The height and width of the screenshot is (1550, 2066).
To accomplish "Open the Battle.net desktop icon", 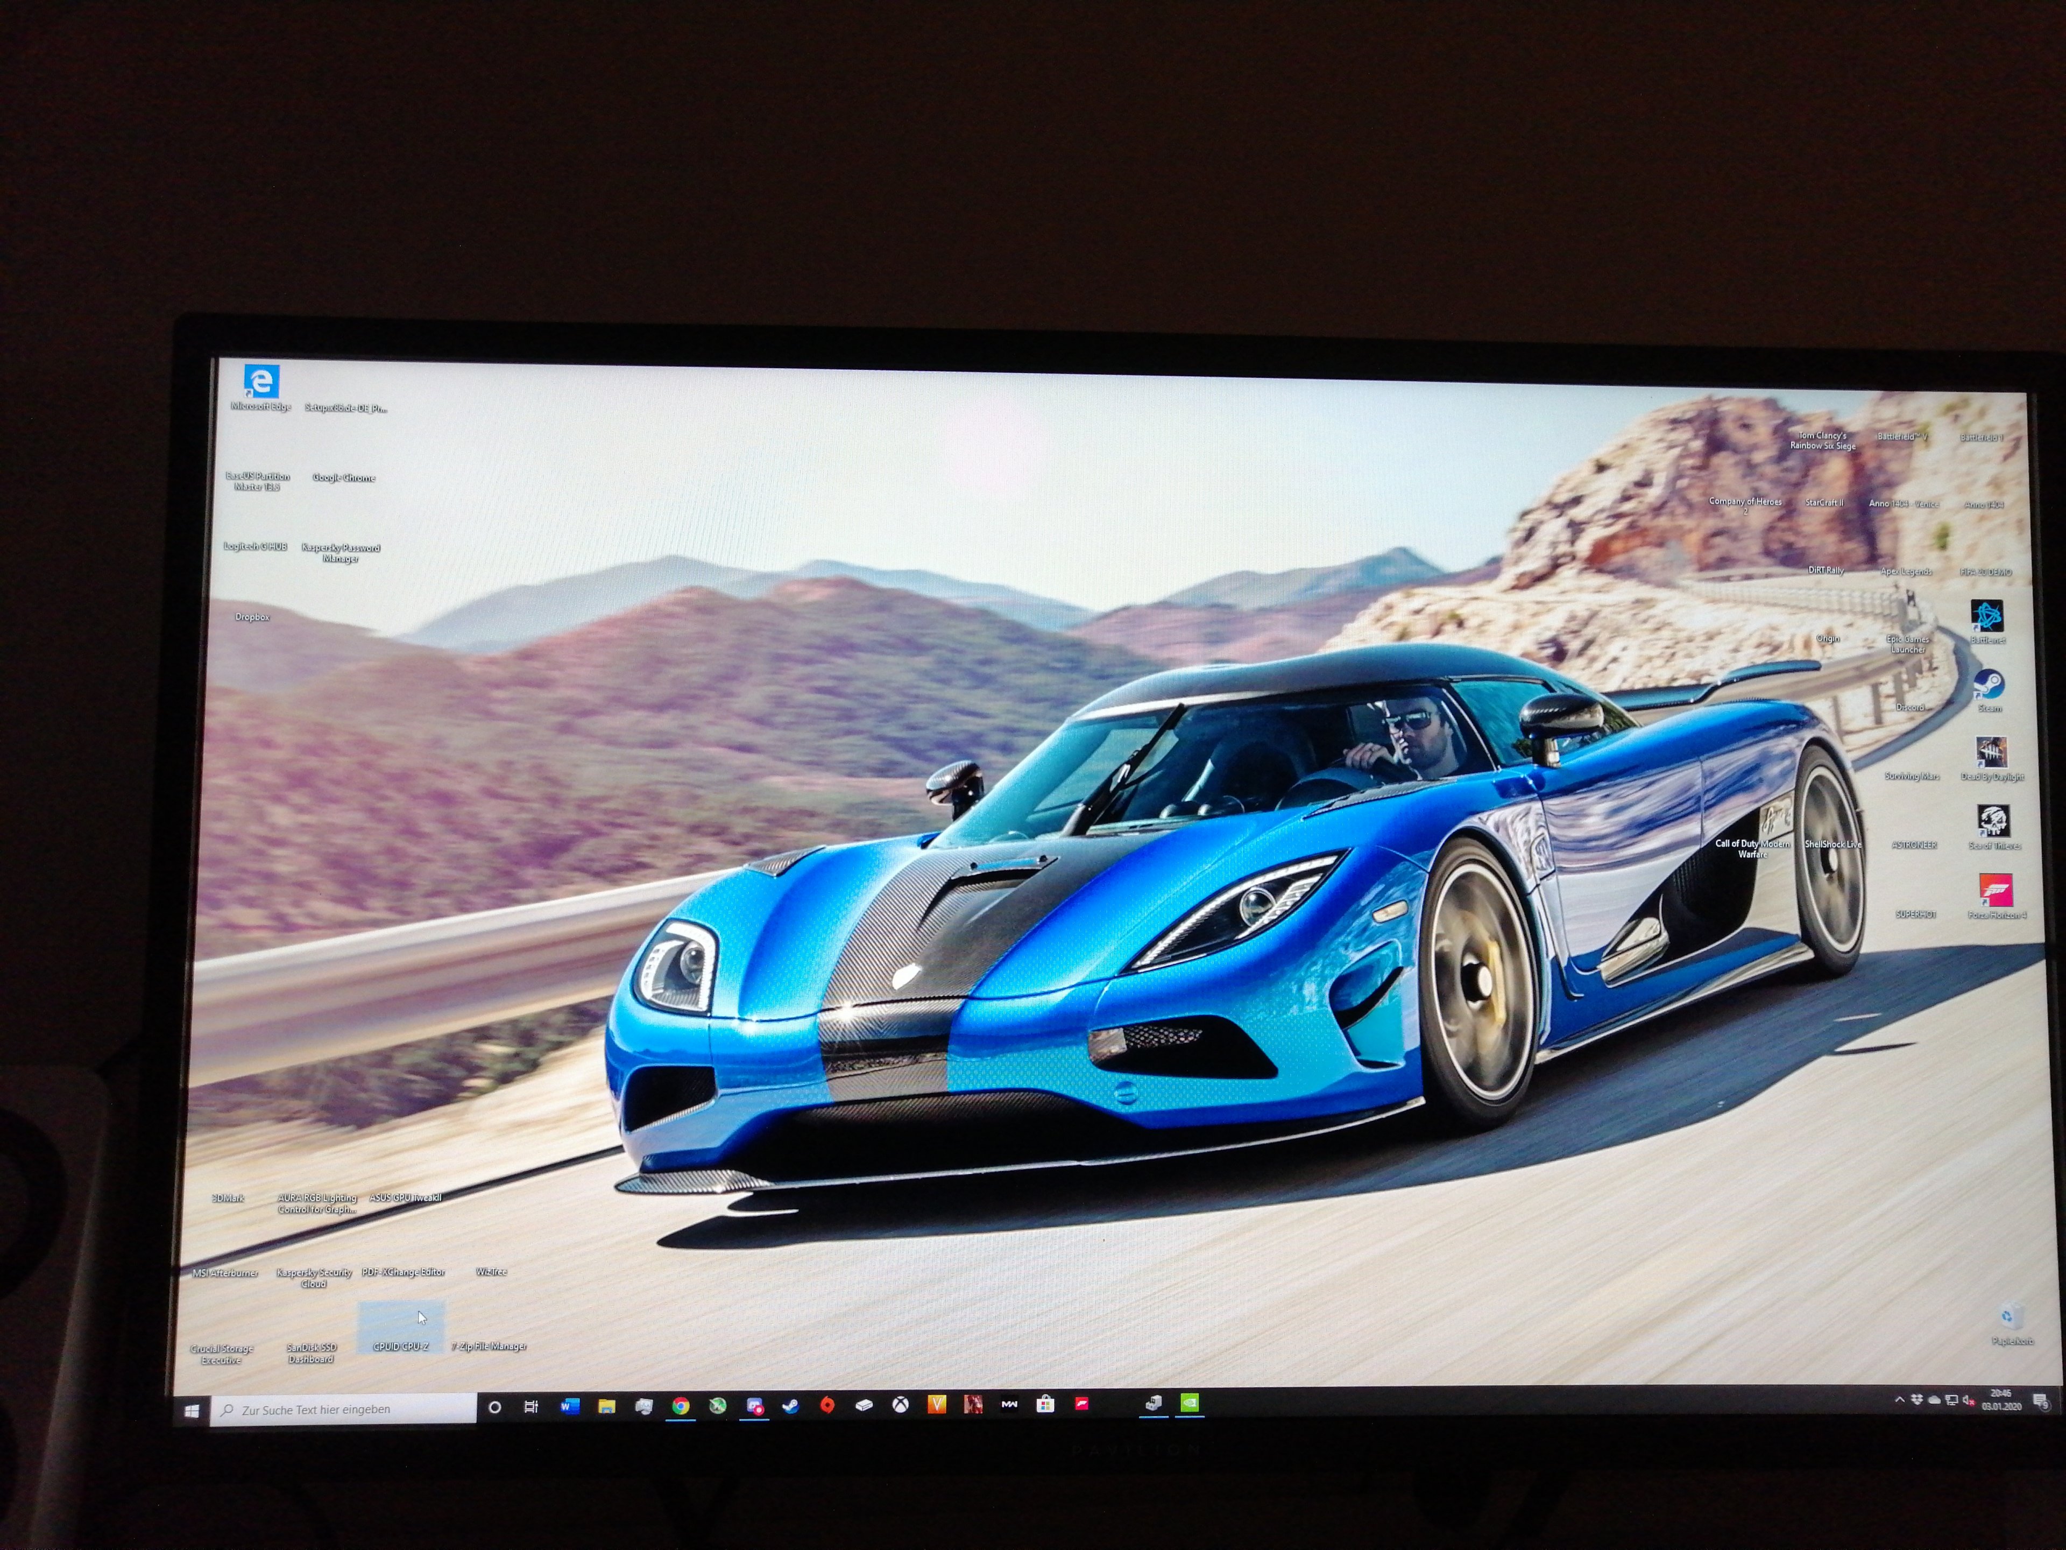I will (x=1987, y=617).
